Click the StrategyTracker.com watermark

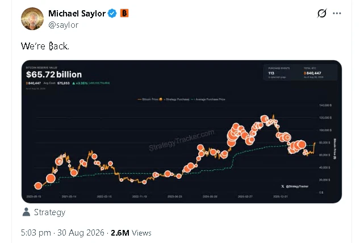(182, 140)
